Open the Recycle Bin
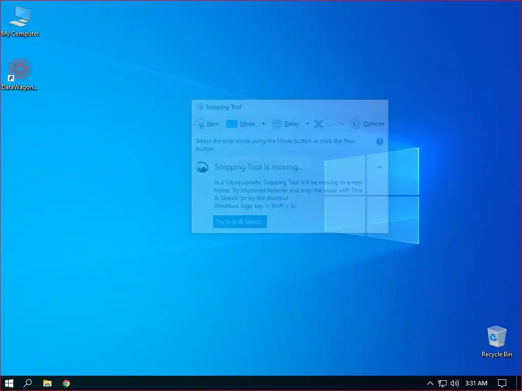 point(497,342)
